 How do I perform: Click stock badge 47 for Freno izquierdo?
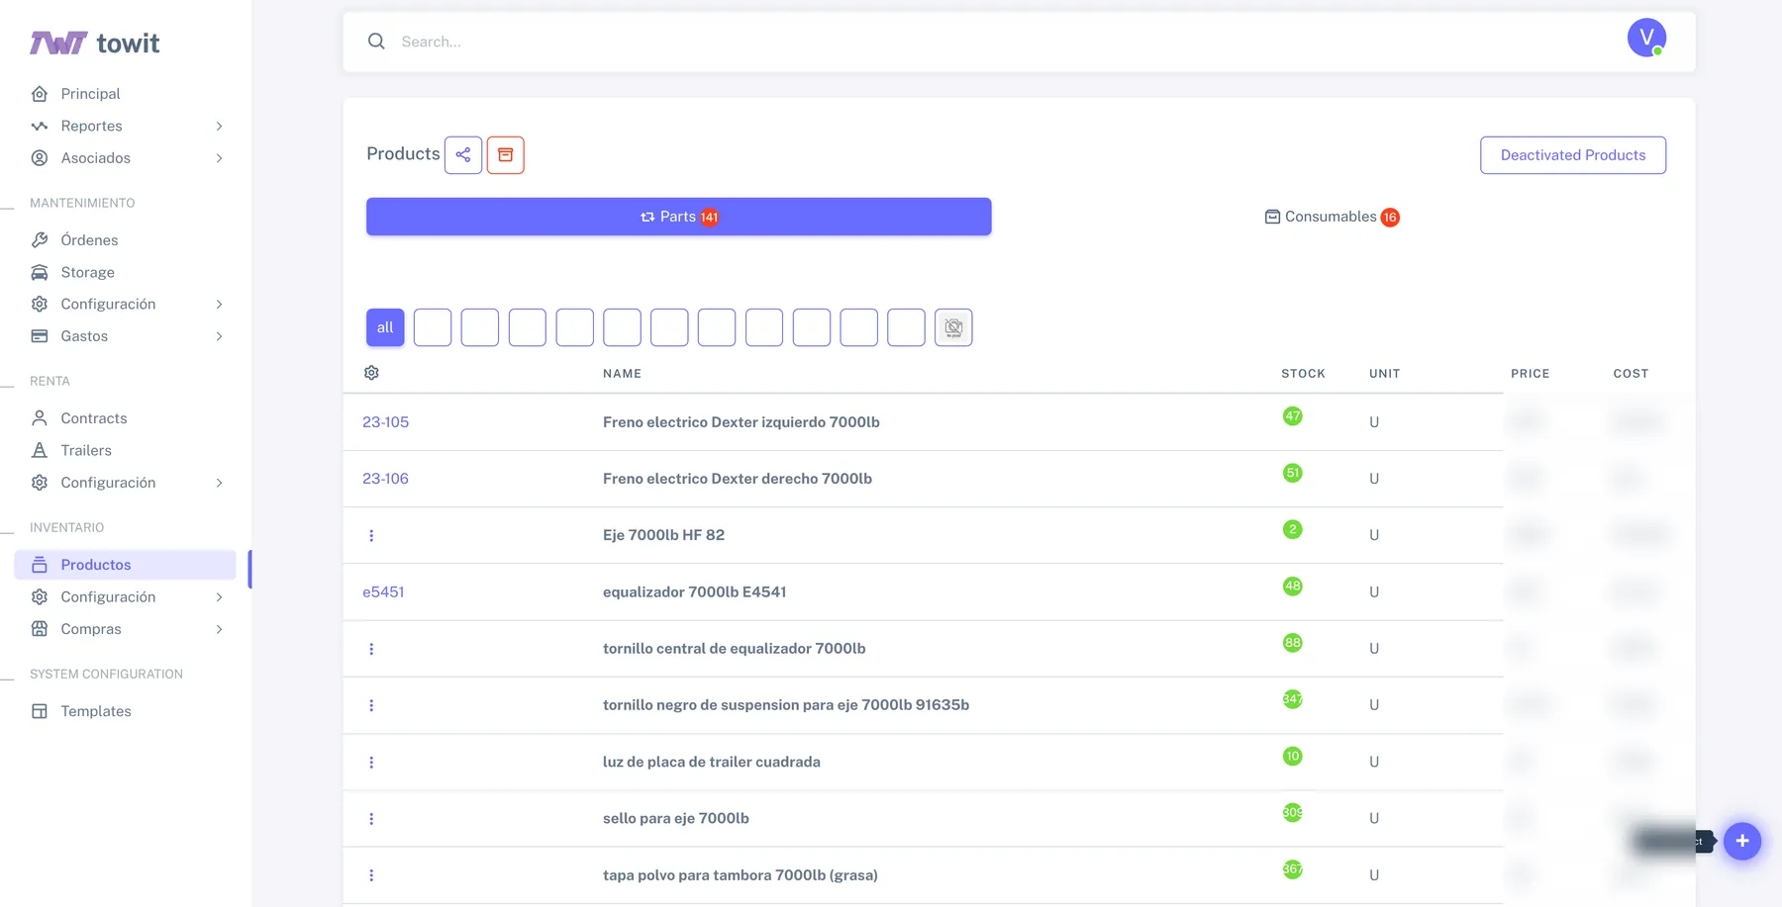point(1292,416)
